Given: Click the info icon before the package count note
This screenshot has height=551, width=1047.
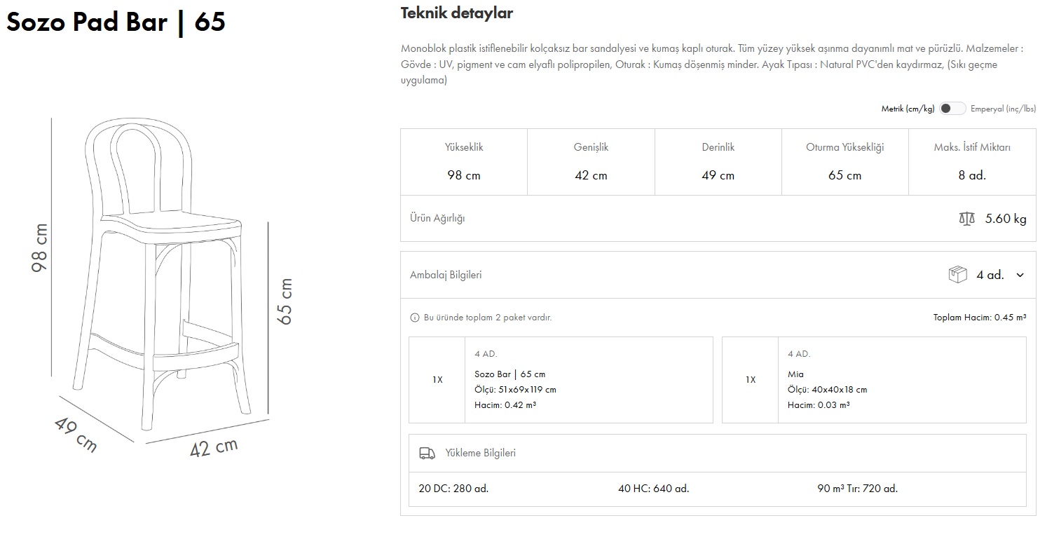Looking at the screenshot, I should 414,318.
